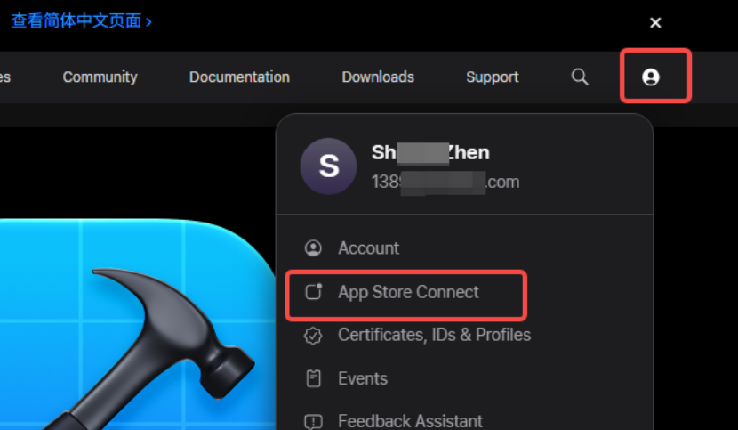Select the Events menu entry
The width and height of the screenshot is (738, 430).
pos(363,378)
